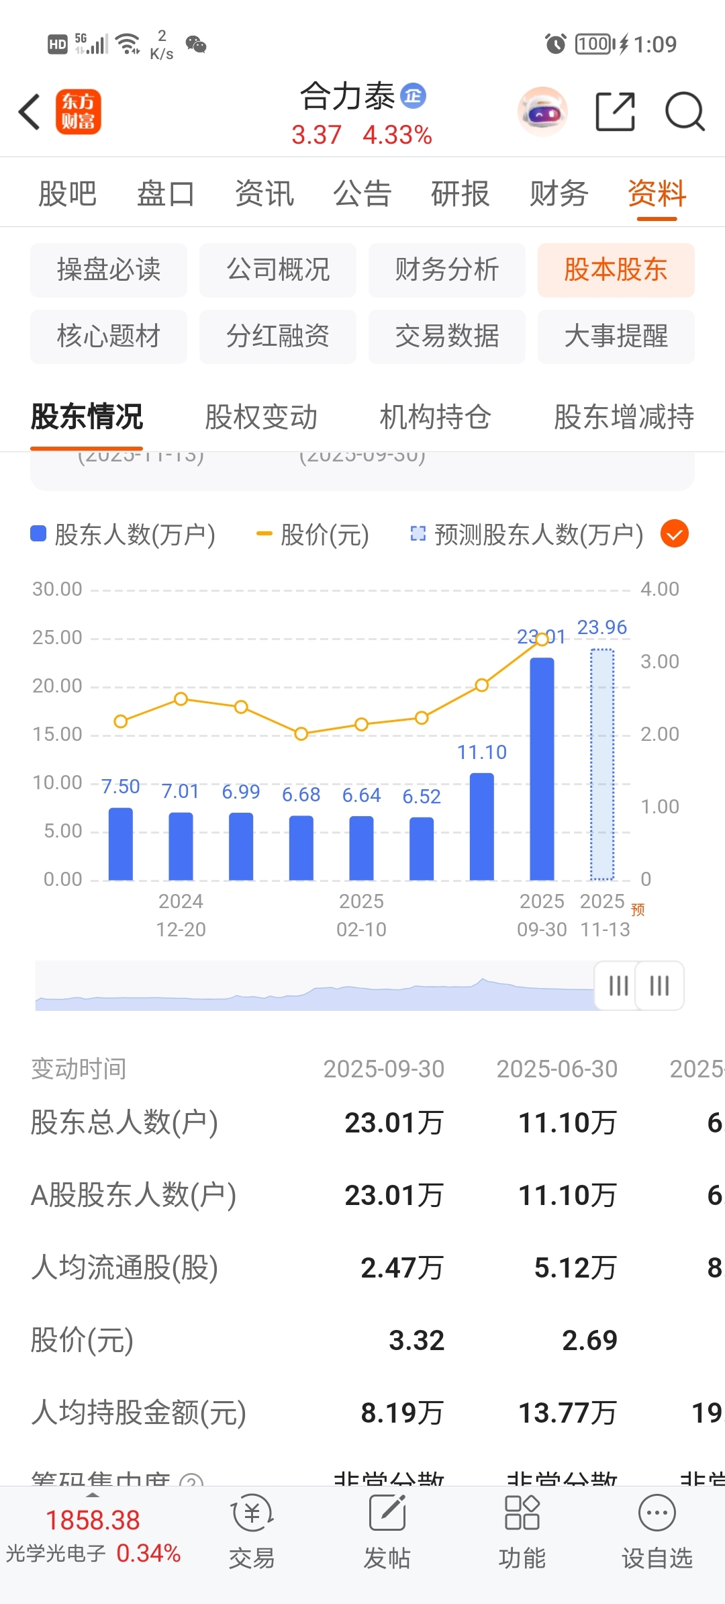
Task: Tap the 2025-09-30 column header
Action: (384, 1069)
